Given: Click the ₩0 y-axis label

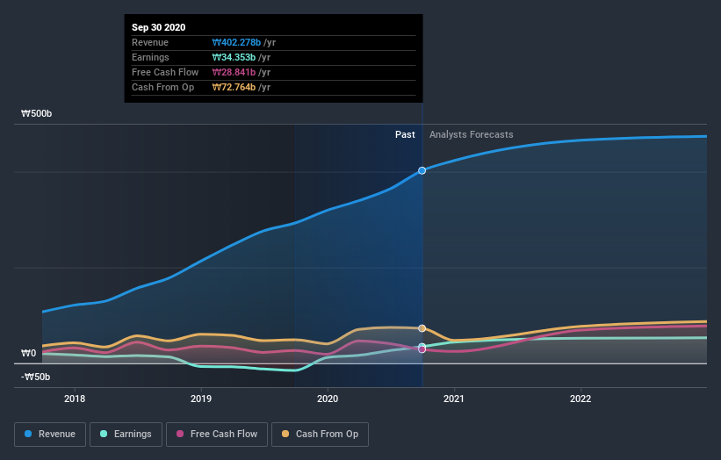Looking at the screenshot, I should coord(28,353).
